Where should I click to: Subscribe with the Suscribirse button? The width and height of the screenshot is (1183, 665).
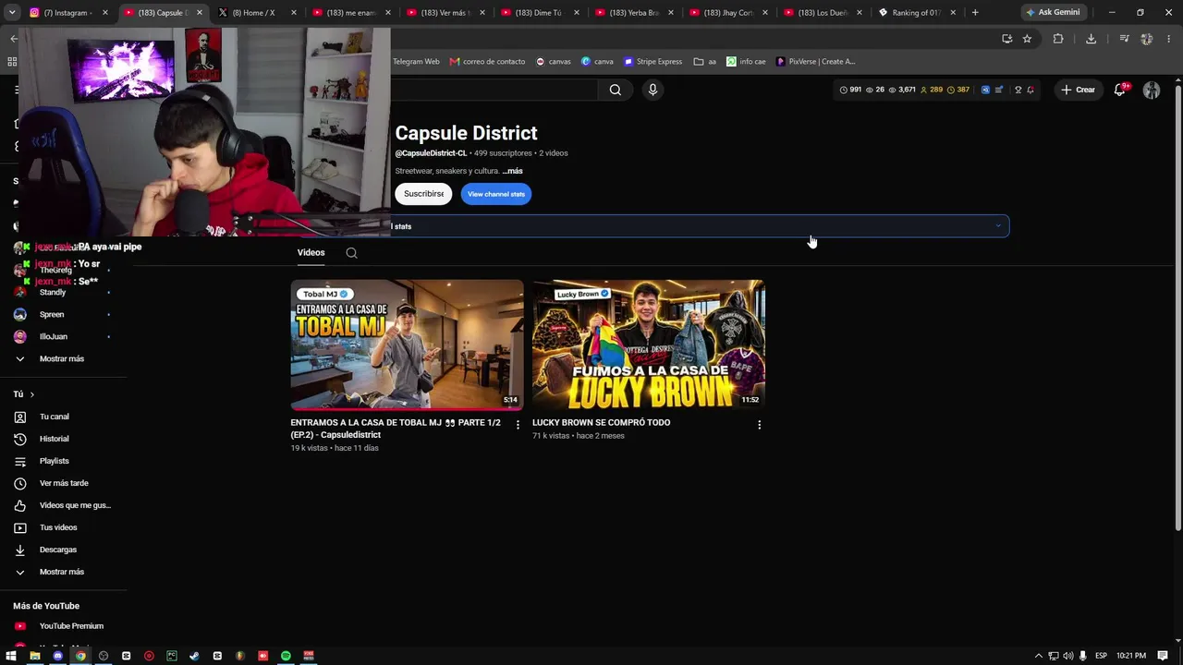click(424, 194)
